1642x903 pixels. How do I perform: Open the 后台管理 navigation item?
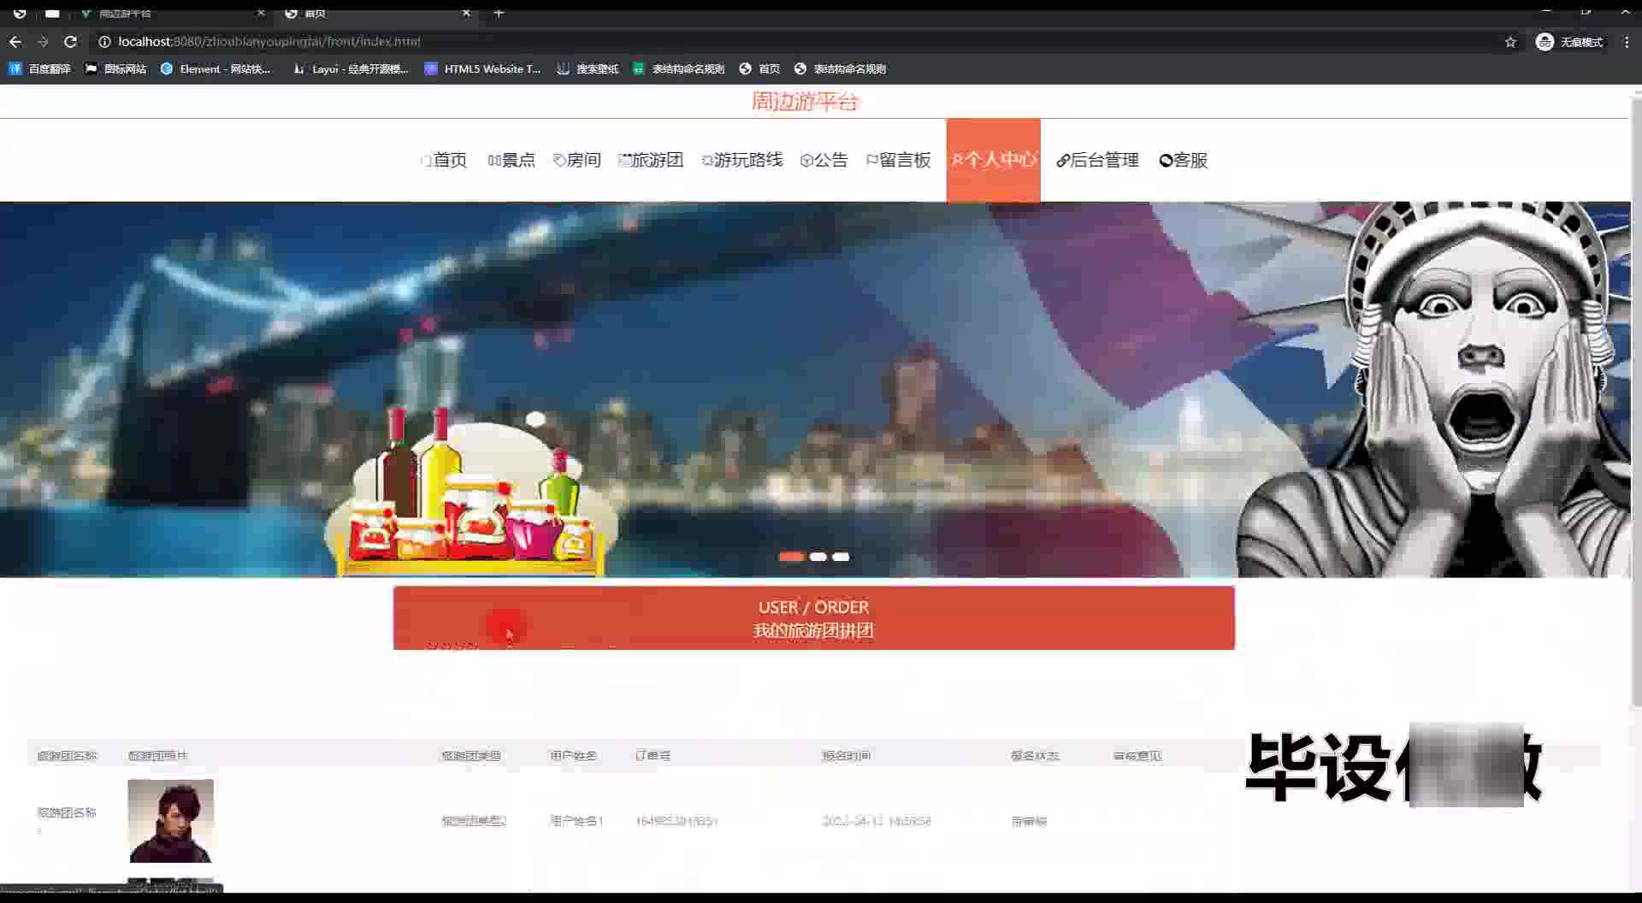1097,160
